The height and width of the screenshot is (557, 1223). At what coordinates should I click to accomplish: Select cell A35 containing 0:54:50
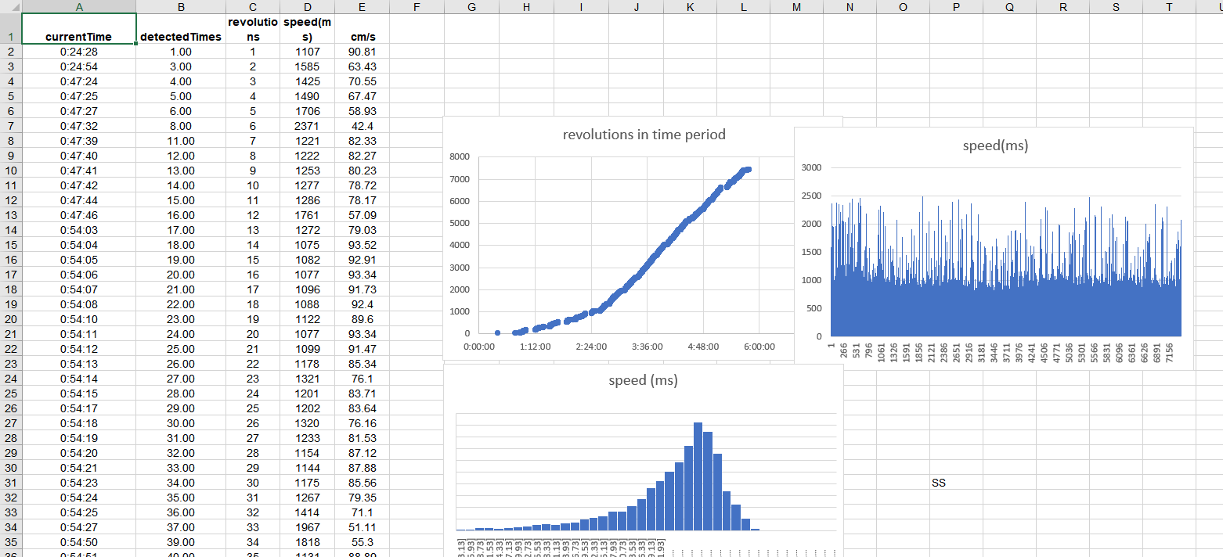tap(78, 542)
